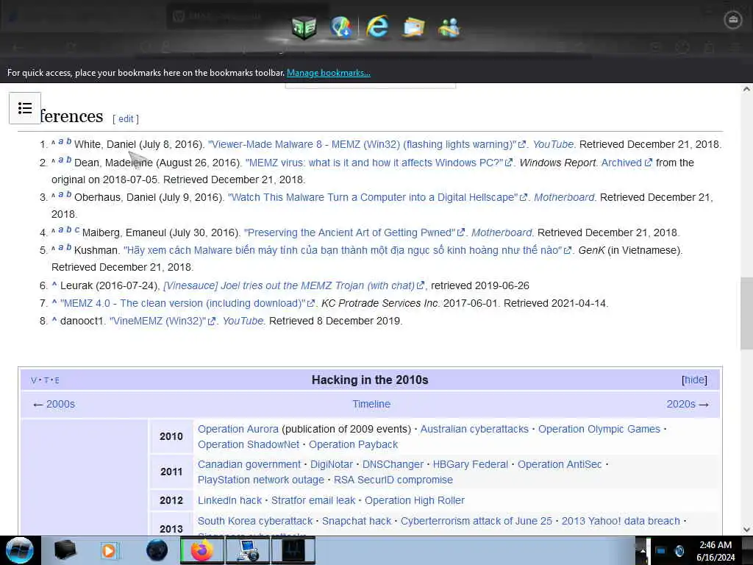Open Internet Explorer from the dock
Screen dimensions: 753x565
click(x=377, y=26)
